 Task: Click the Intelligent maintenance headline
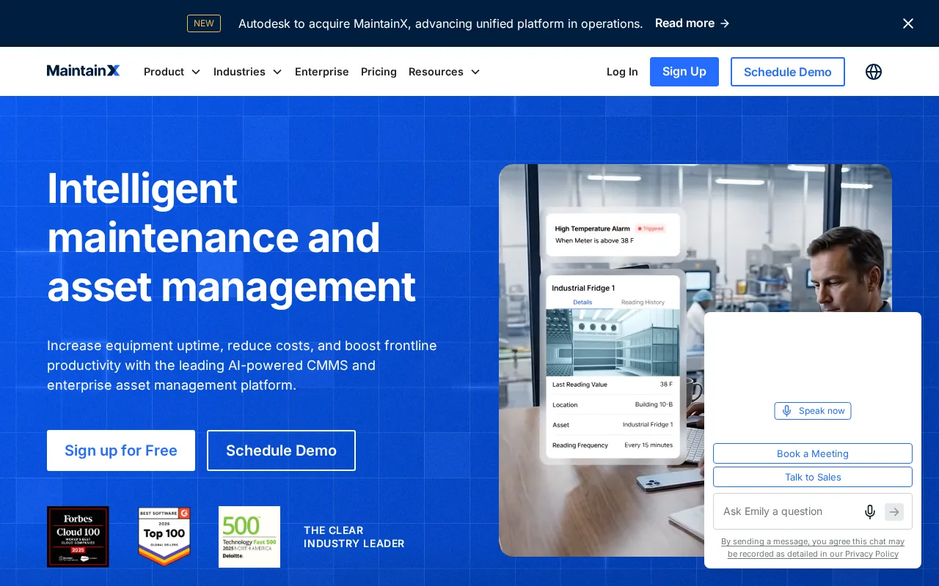coord(231,237)
